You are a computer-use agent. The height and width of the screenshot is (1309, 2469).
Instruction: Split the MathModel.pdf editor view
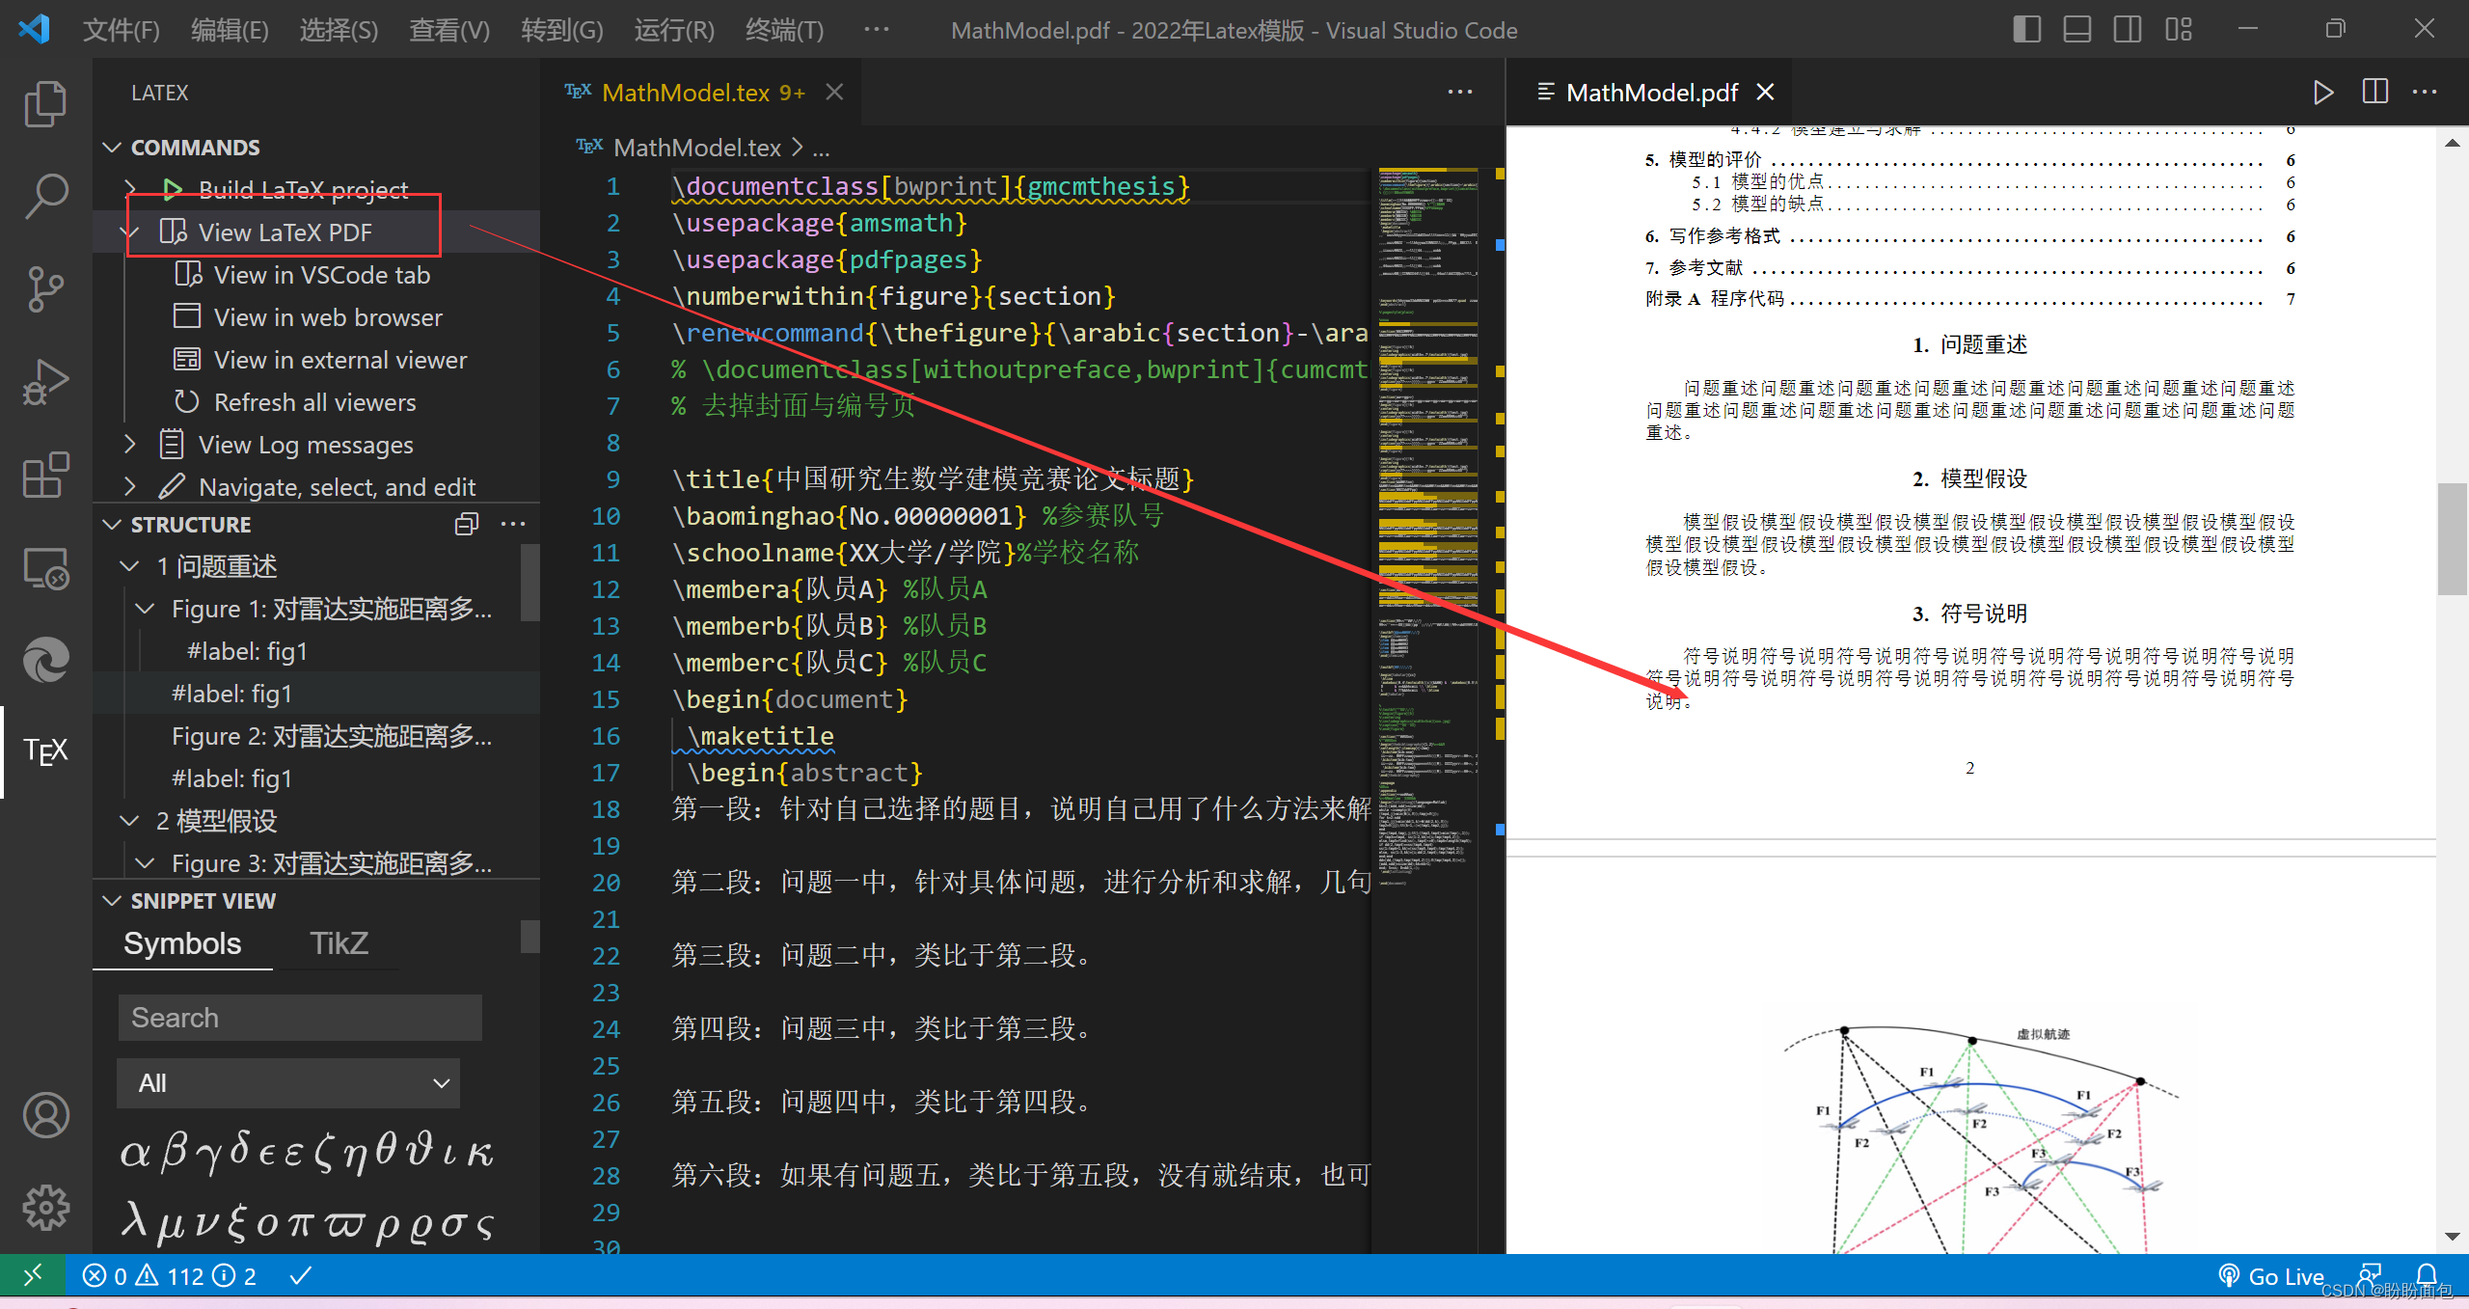tap(2374, 92)
